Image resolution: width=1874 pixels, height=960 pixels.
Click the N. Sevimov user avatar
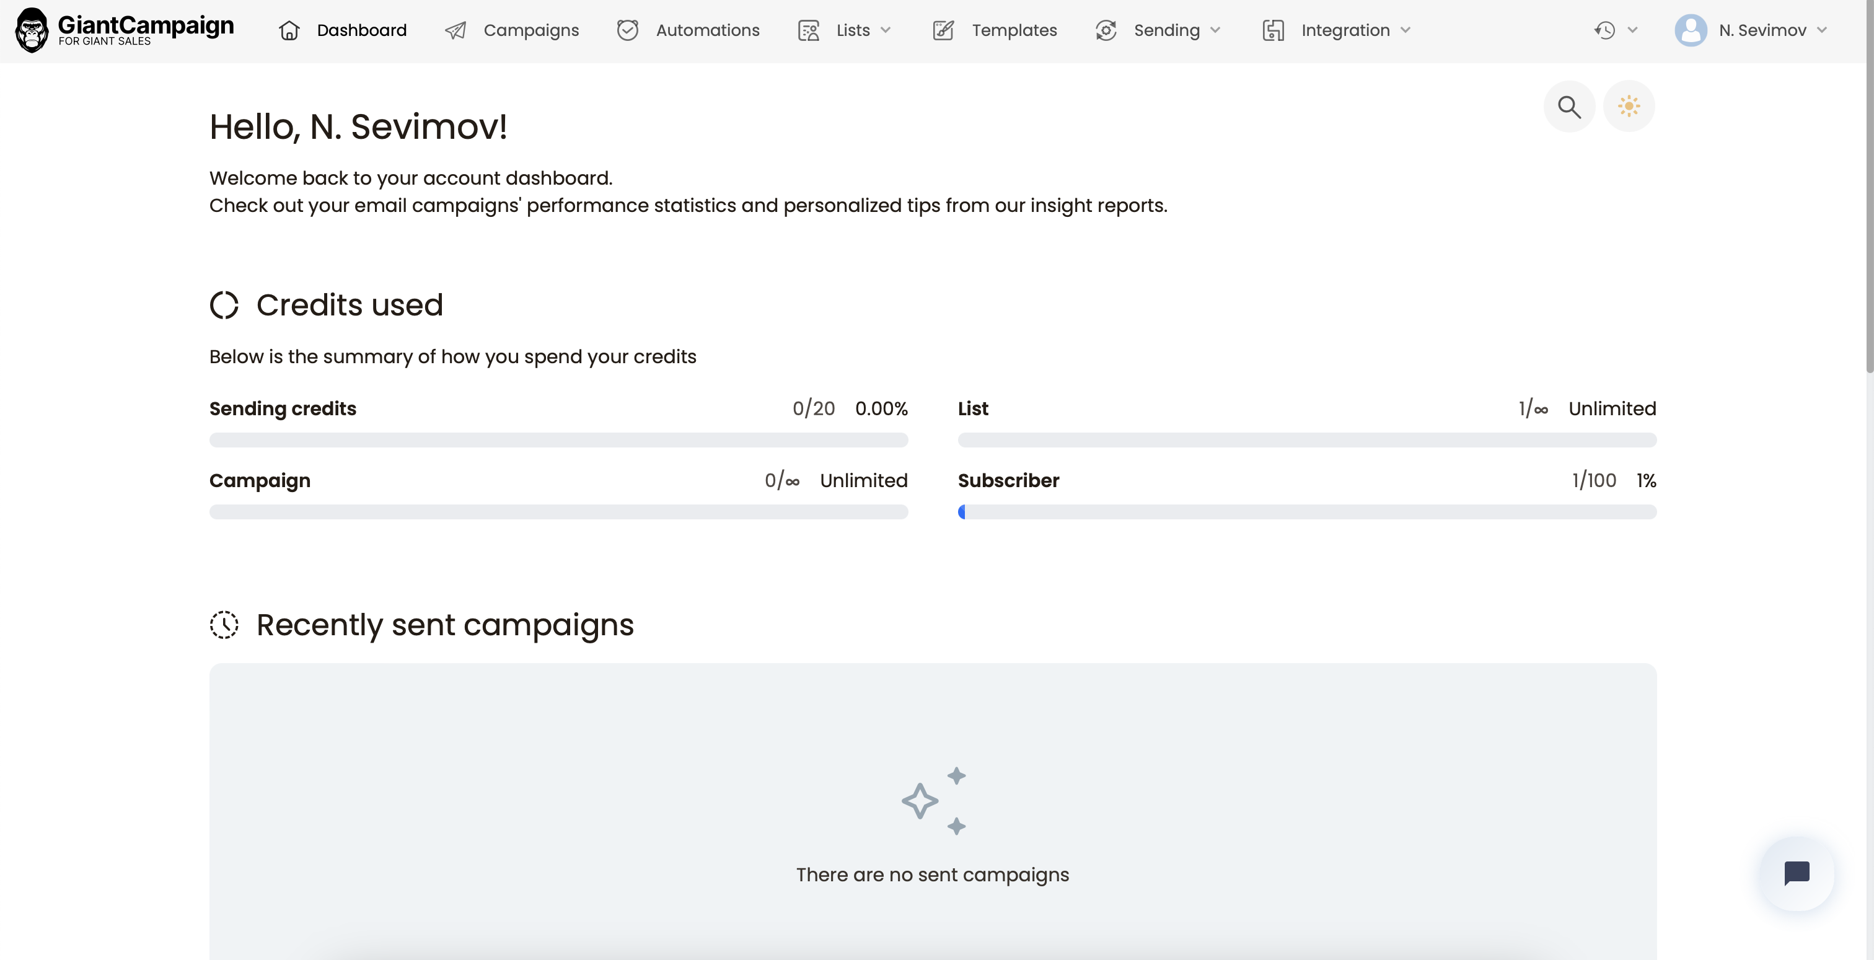tap(1691, 30)
